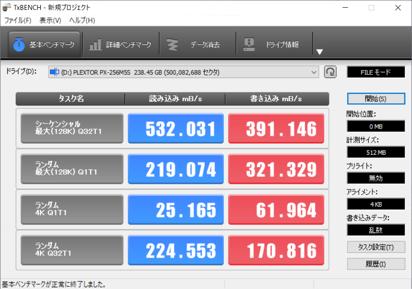Open the 表示(V) menu
Image resolution: width=412 pixels, height=289 pixels.
coord(50,20)
